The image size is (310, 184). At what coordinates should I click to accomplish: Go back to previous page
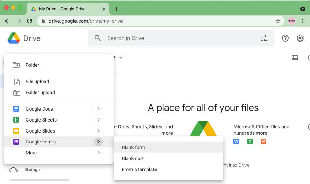click(8, 21)
